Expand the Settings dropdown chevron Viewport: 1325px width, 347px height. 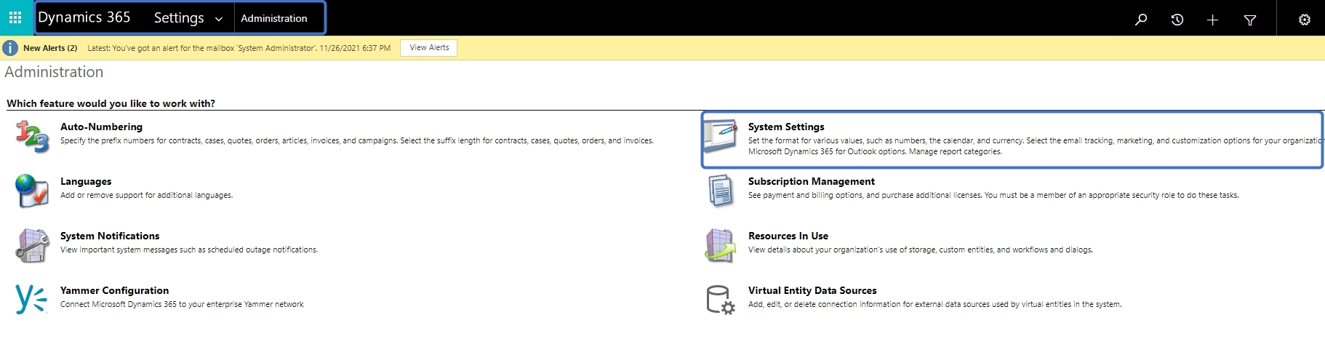[x=218, y=20]
